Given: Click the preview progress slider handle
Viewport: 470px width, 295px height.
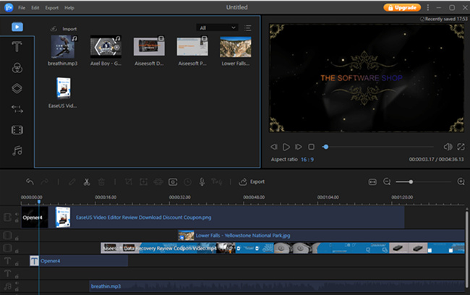Looking at the screenshot, I should click(x=326, y=147).
